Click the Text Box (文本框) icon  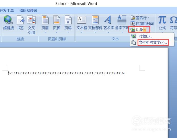tap(81, 20)
